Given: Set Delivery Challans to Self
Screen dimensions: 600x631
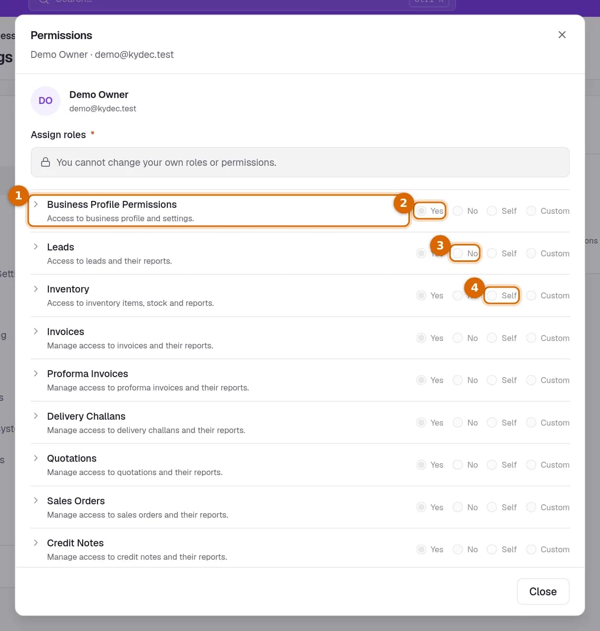Looking at the screenshot, I should tap(492, 423).
